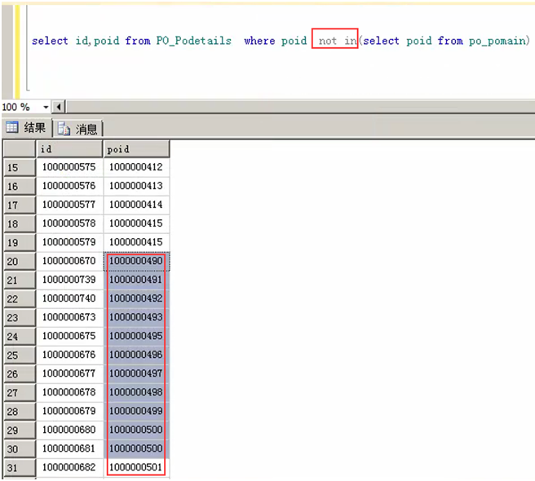
Task: Click id cell 1000000677
Action: [69, 373]
